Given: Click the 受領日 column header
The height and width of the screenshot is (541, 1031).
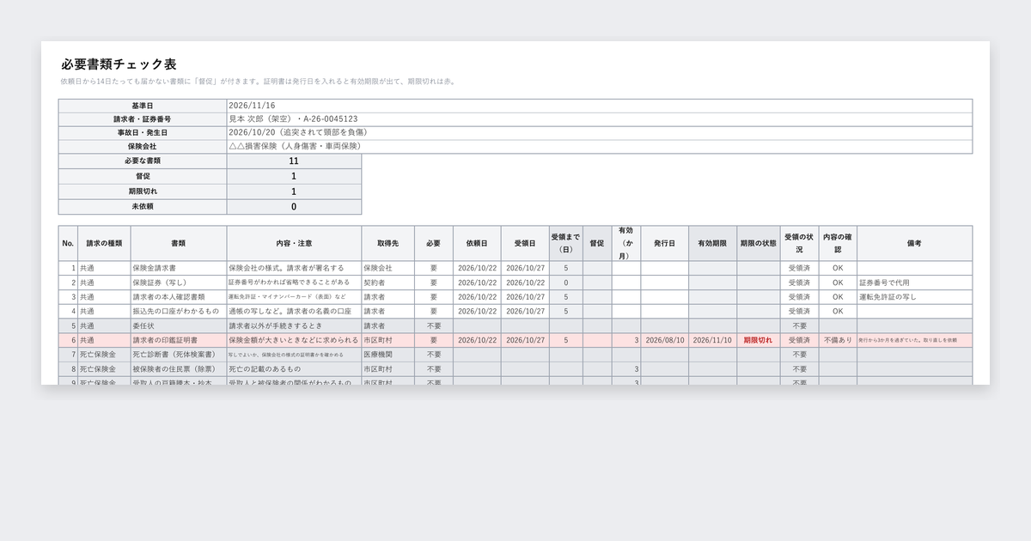Looking at the screenshot, I should pos(526,244).
